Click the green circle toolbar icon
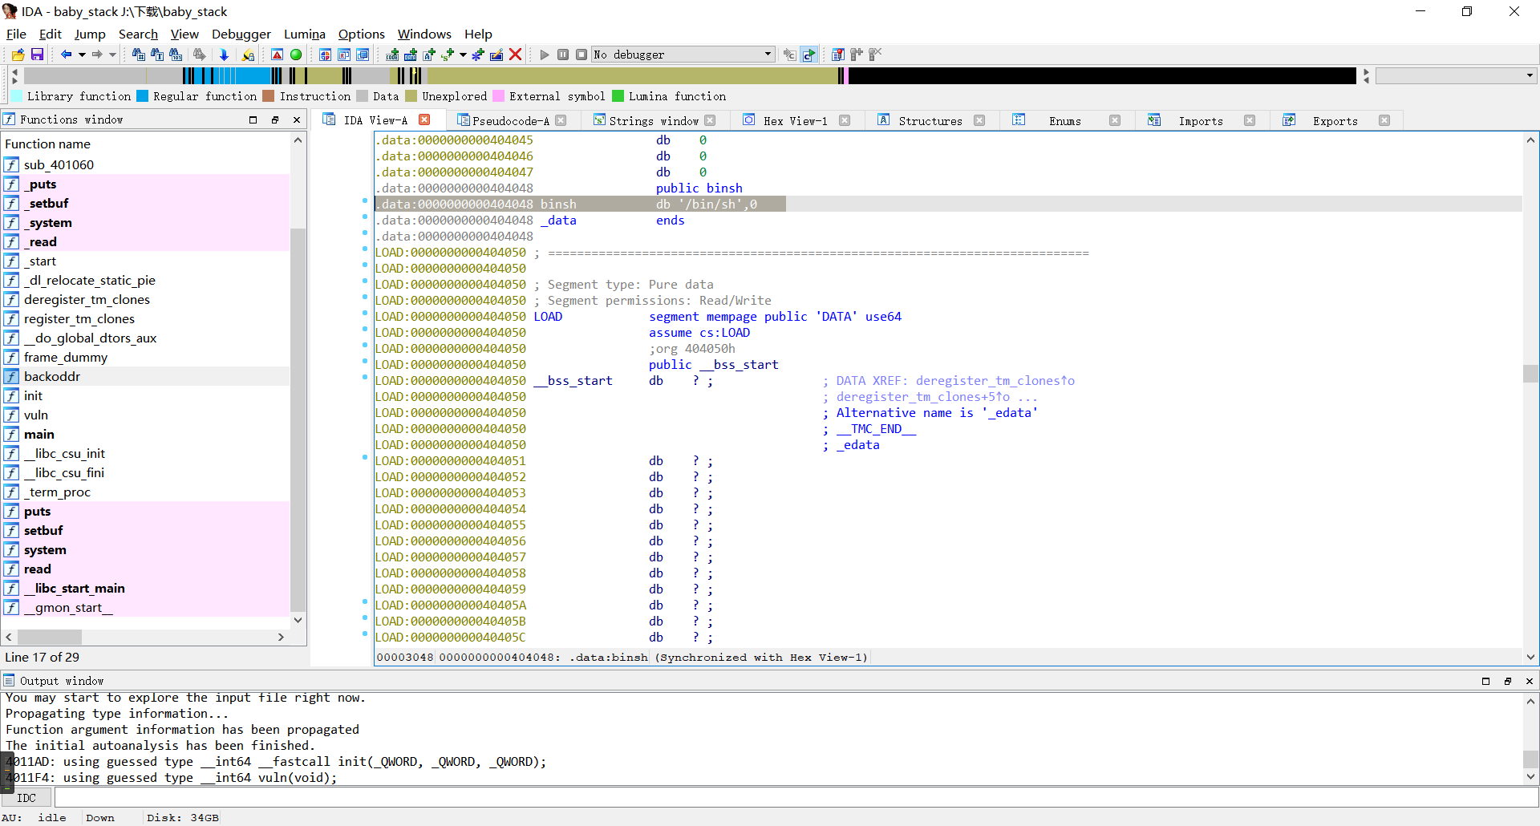Screen dimensions: 1540x826 [x=296, y=55]
